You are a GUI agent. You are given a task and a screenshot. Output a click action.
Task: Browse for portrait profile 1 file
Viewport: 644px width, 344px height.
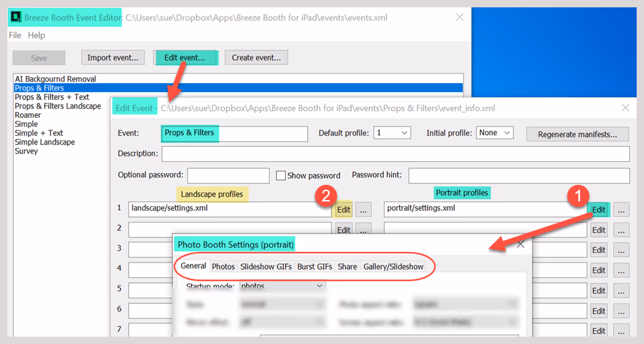621,210
